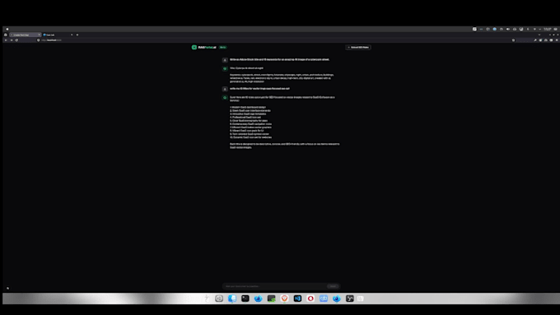This screenshot has height=315, width=560.
Task: Open Visual Studio Code from the dock
Action: (297, 299)
